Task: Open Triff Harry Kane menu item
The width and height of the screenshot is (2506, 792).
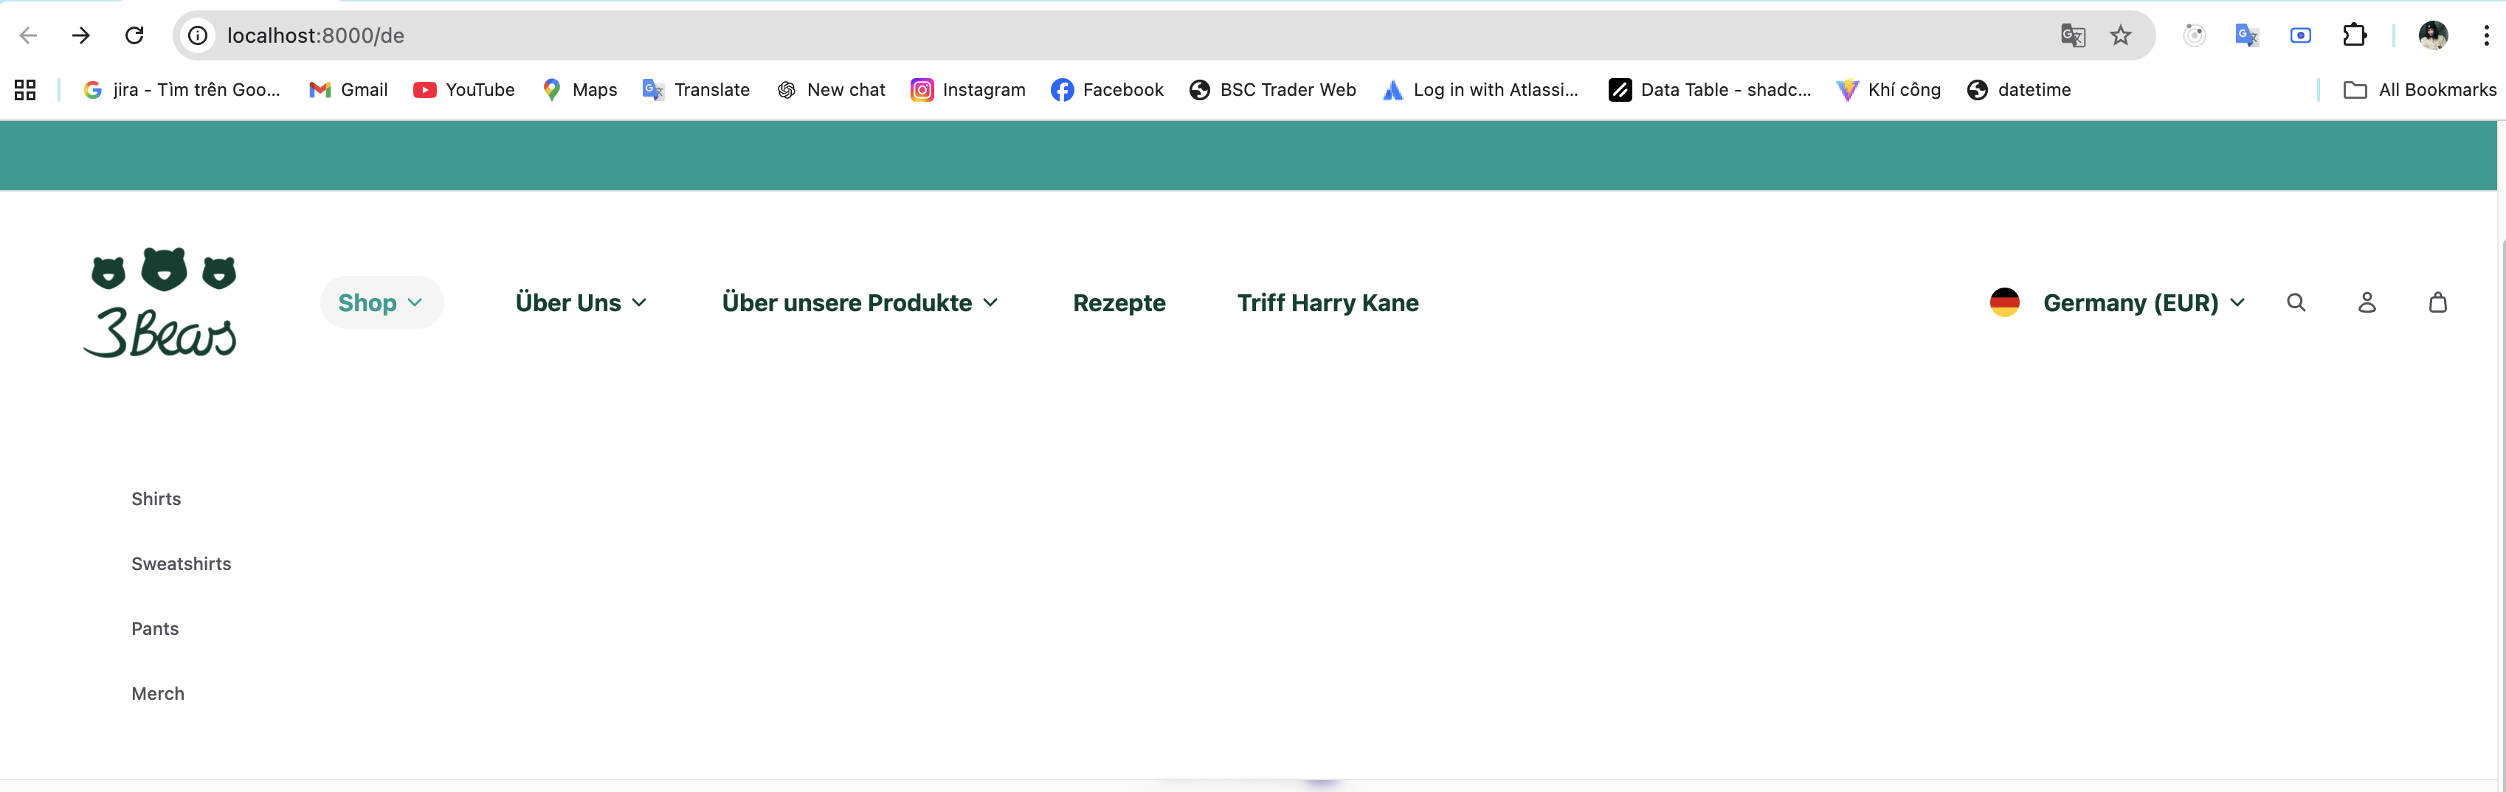Action: (1327, 302)
